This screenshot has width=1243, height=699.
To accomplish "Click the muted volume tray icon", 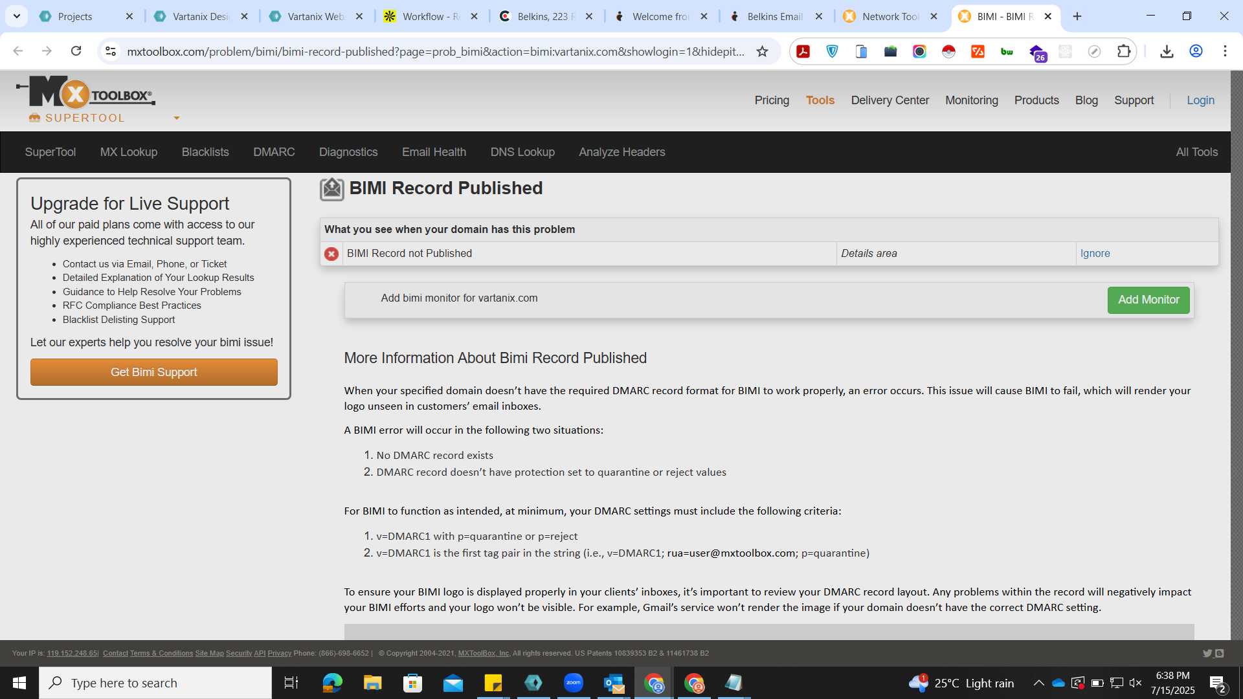I will point(1136,683).
